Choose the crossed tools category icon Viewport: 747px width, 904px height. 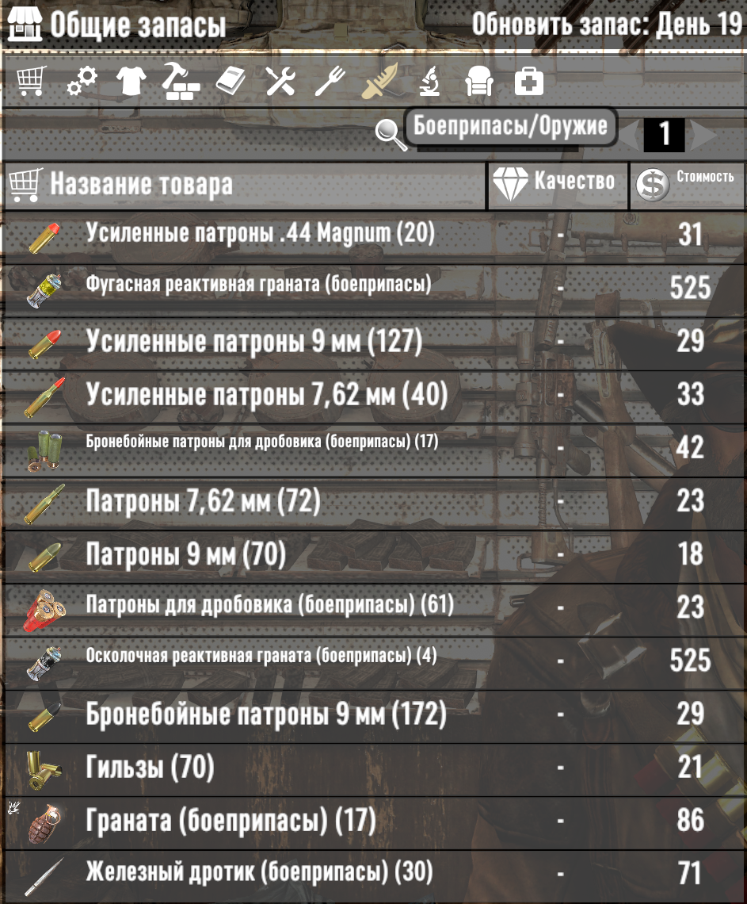coord(280,81)
